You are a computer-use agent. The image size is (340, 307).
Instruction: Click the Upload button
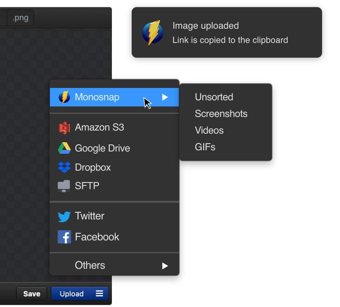coord(71,293)
